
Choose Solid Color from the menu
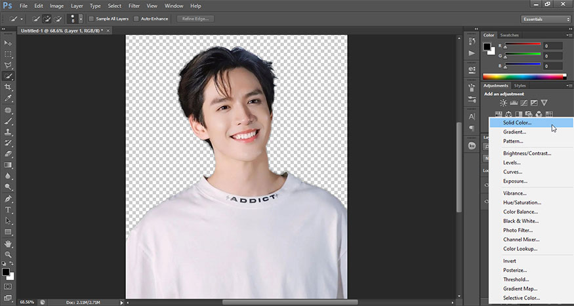coord(517,123)
